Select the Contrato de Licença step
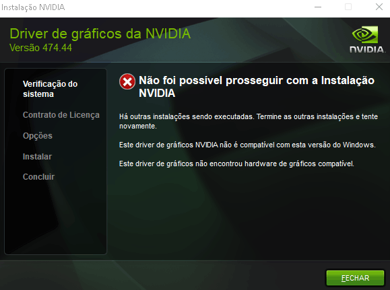 [x=61, y=115]
